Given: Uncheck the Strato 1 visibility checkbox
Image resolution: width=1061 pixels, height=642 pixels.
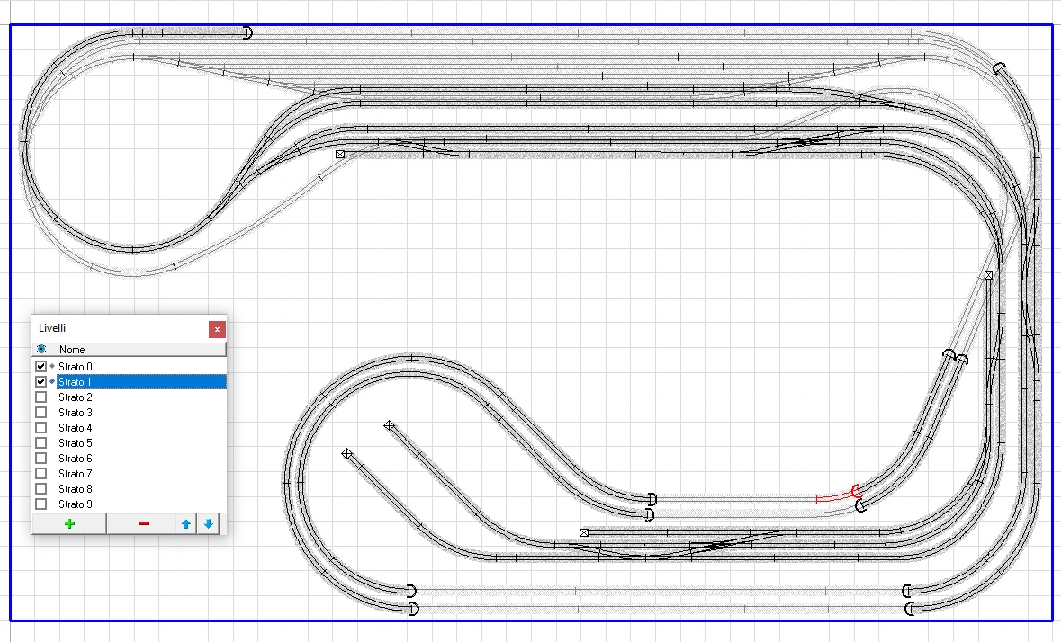Looking at the screenshot, I should tap(40, 382).
